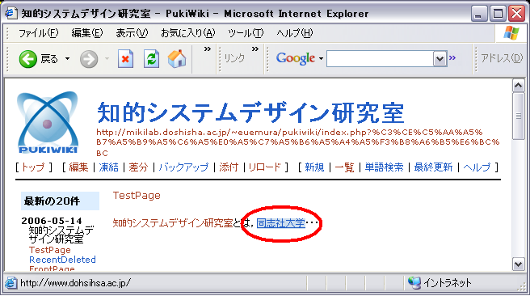Open the 表示(V) menu
Image resolution: width=530 pixels, height=296 pixels.
click(x=132, y=33)
